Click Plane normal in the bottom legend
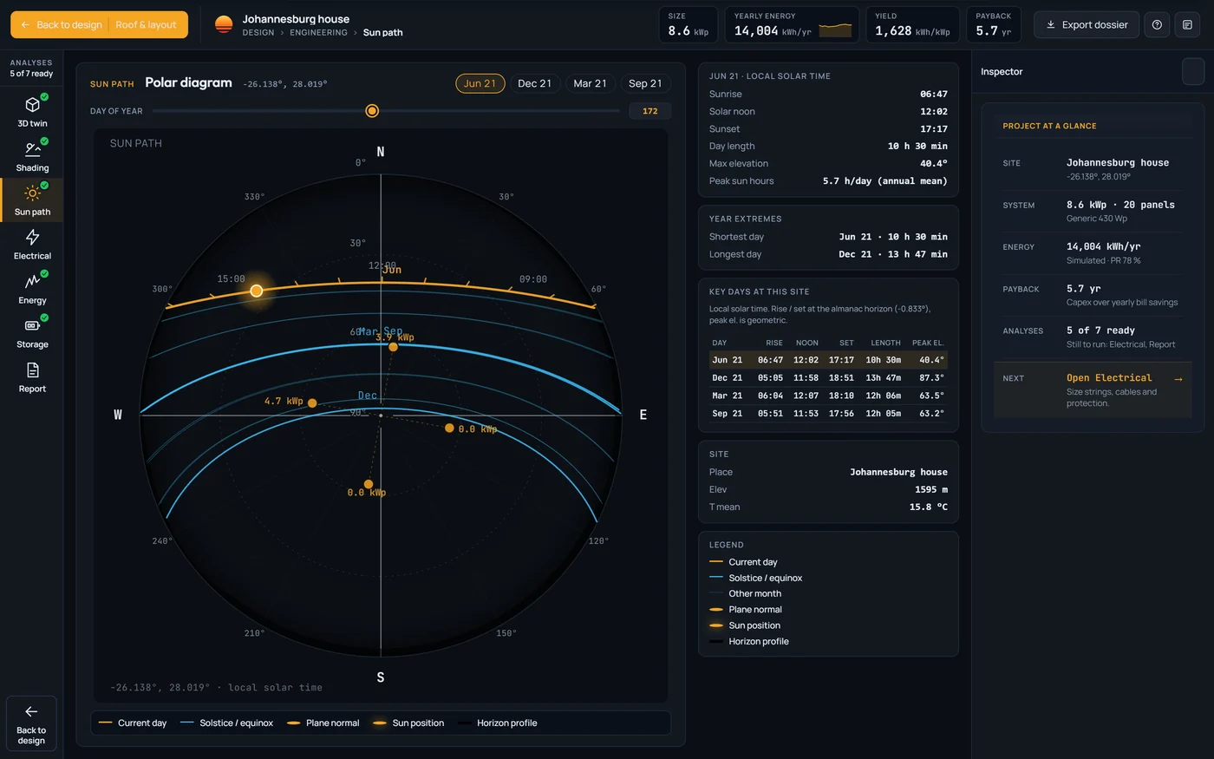 point(323,723)
